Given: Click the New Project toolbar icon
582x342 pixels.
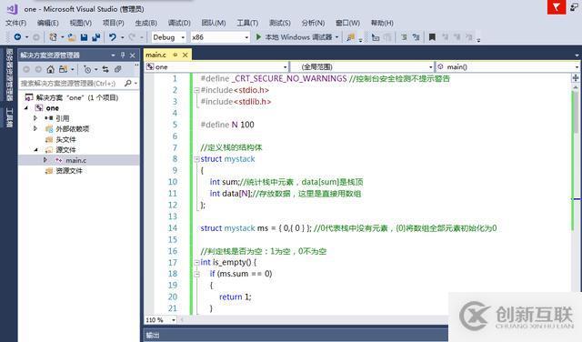Looking at the screenshot, I should 53,37.
